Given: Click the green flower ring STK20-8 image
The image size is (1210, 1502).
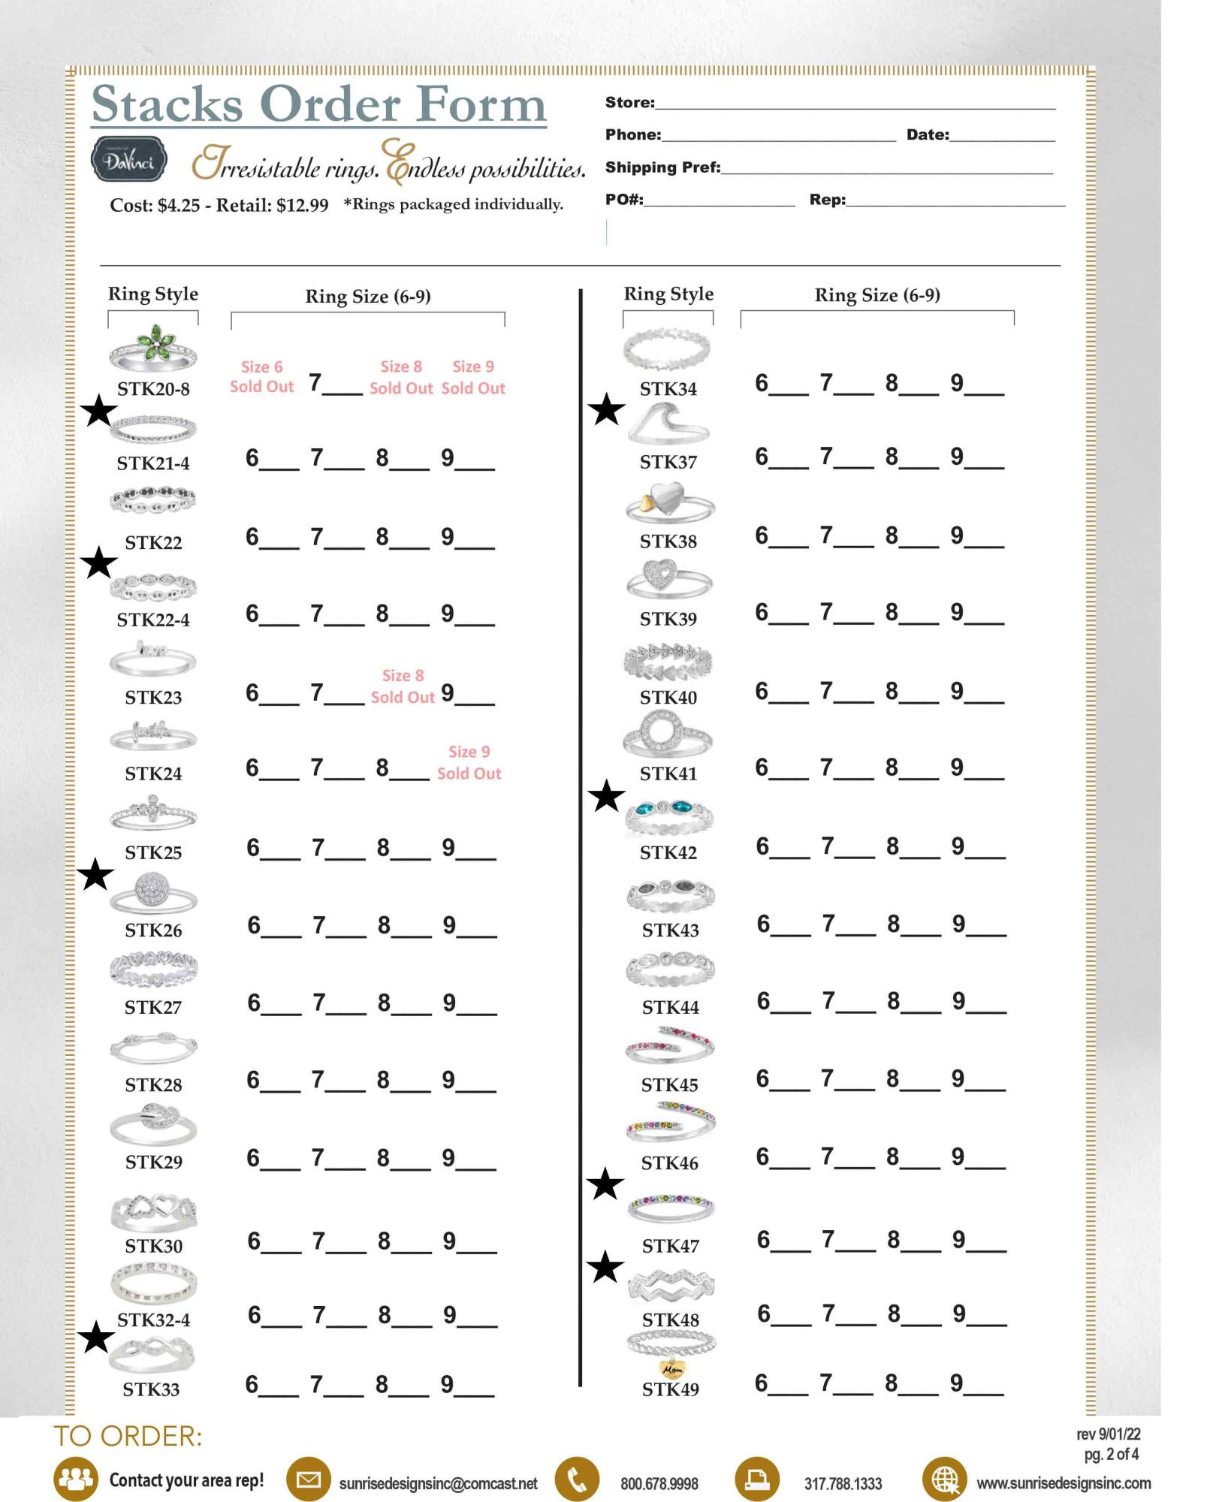Looking at the screenshot, I should 153,349.
